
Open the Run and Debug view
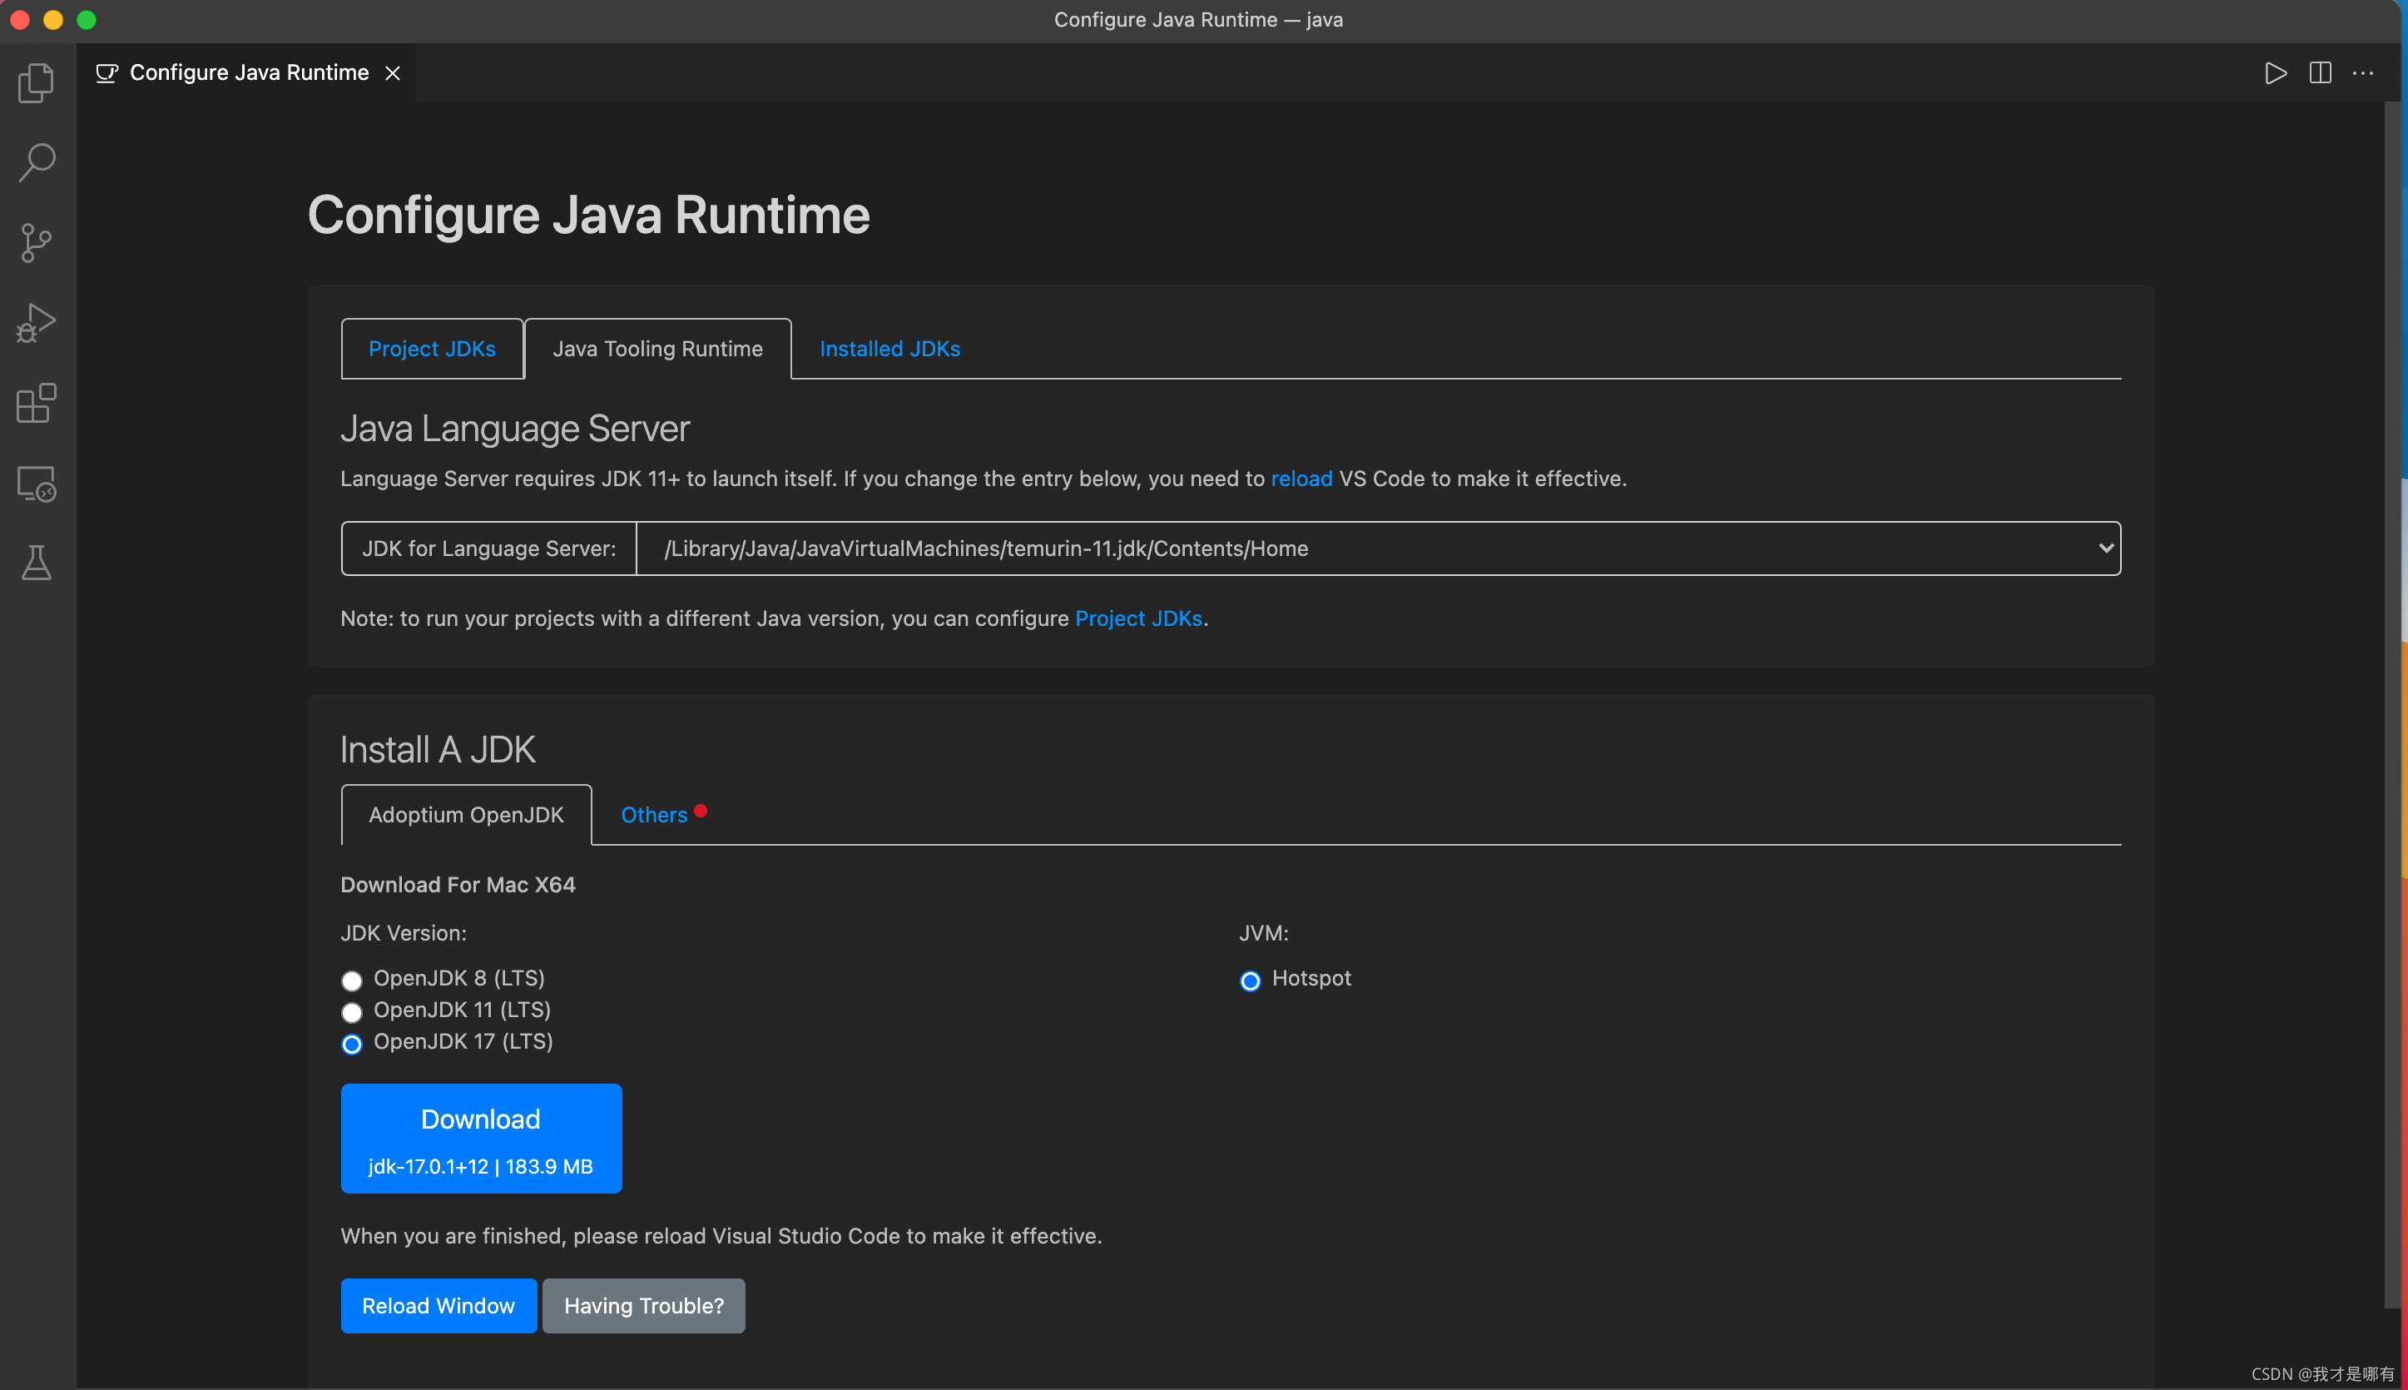coord(37,324)
